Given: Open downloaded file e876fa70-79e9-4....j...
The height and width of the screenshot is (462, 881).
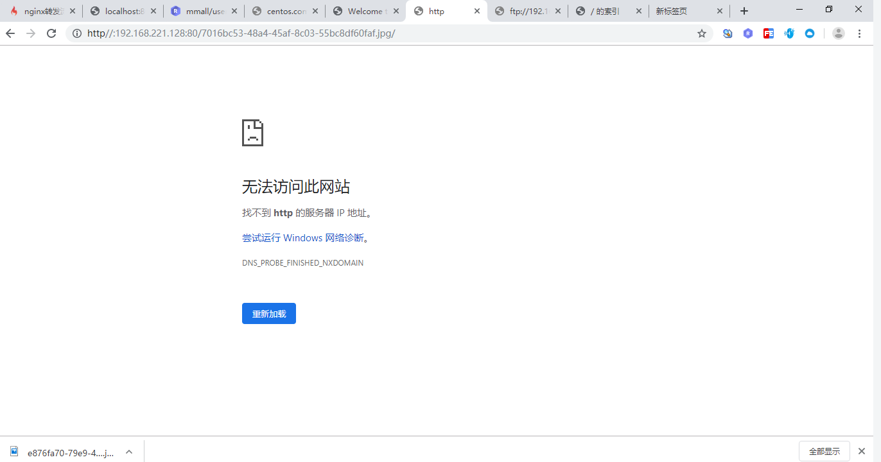Looking at the screenshot, I should coord(62,452).
